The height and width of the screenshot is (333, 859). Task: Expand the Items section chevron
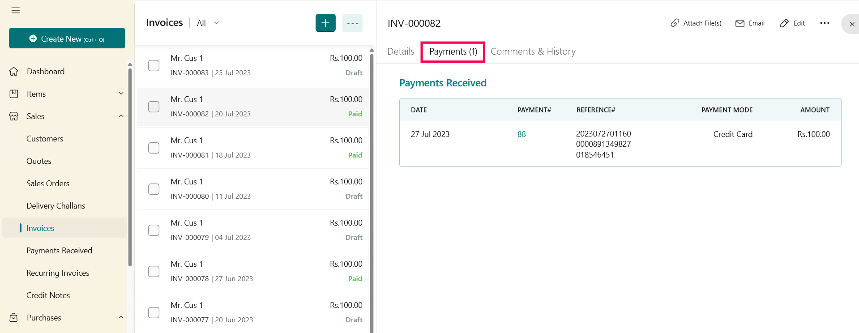(121, 94)
